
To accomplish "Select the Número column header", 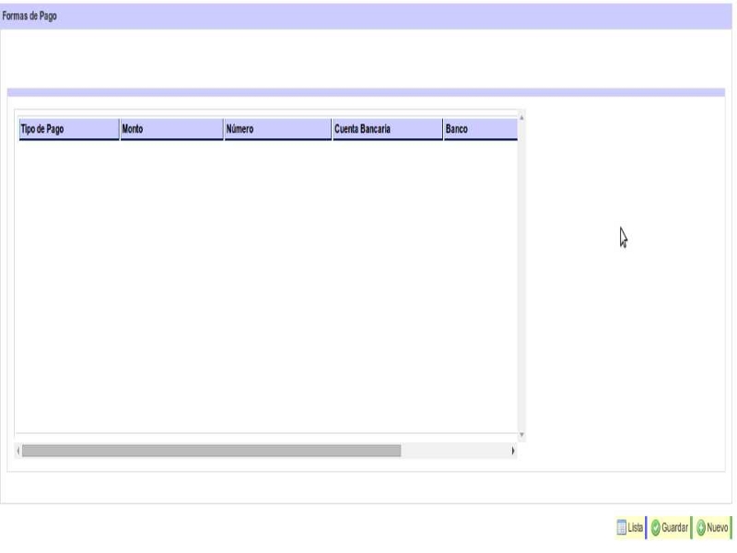I will (277, 130).
